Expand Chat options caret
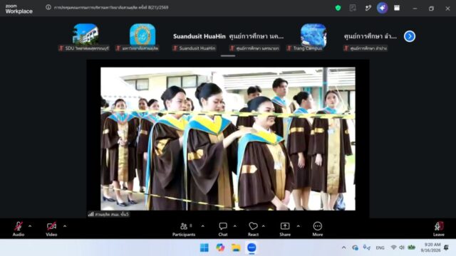Screen dimensions: 456x256 (x=235, y=226)
